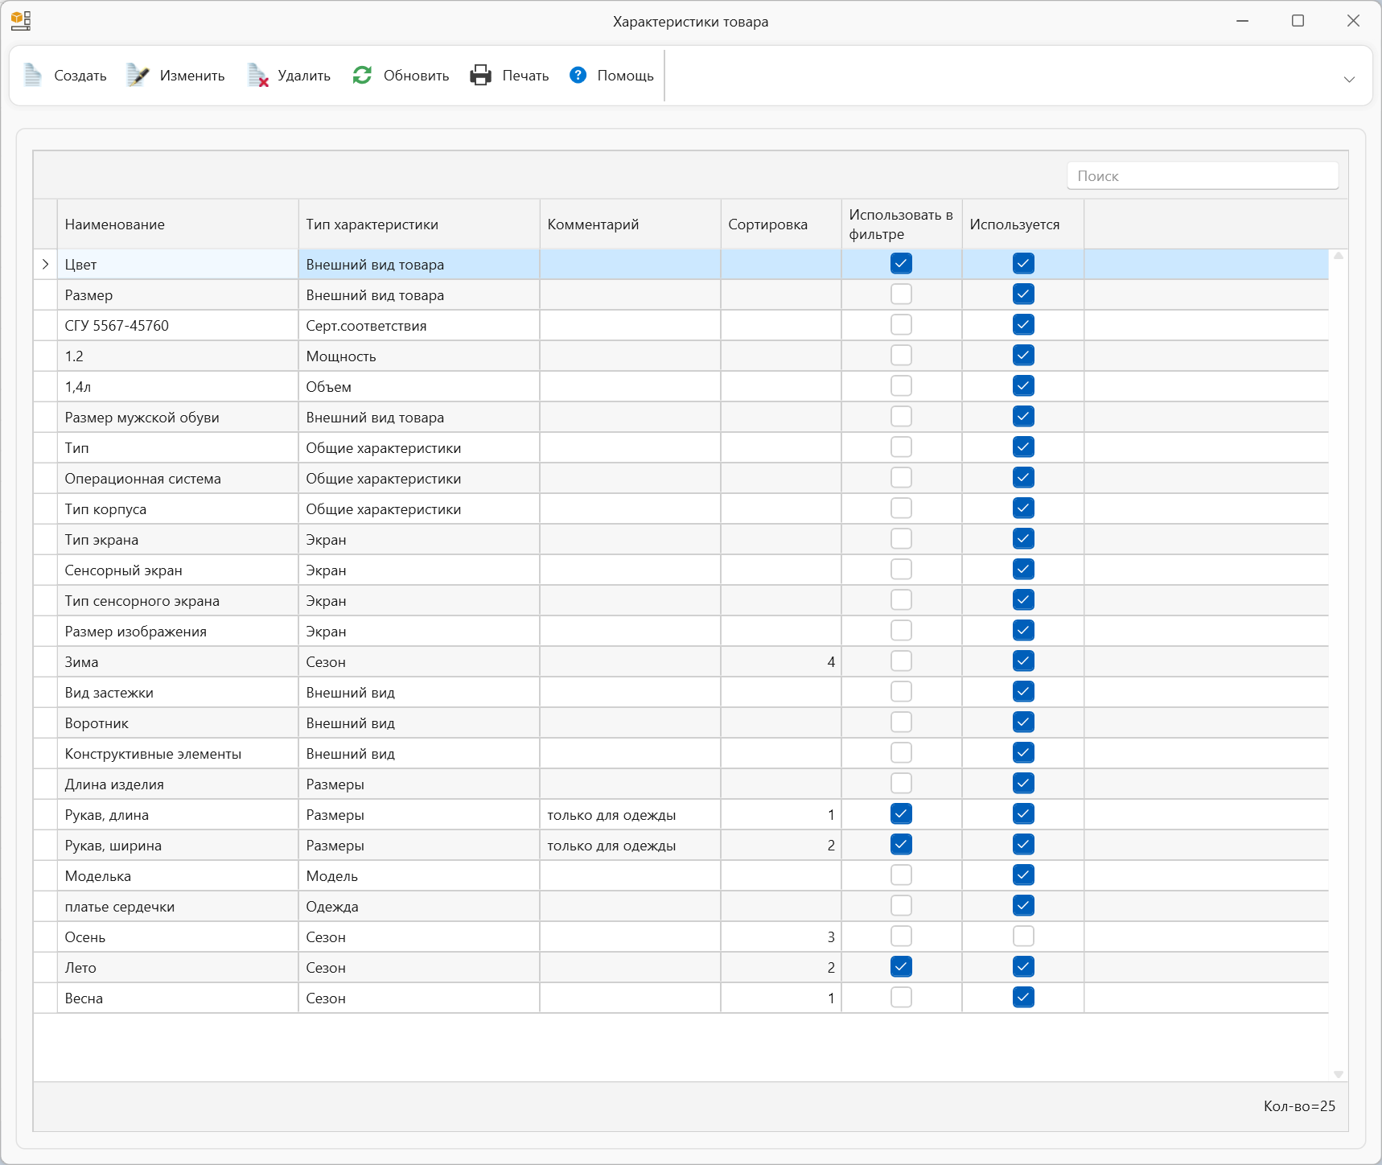Screen dimensions: 1382x1165
Task: Click the Создать document icon
Action: click(33, 75)
